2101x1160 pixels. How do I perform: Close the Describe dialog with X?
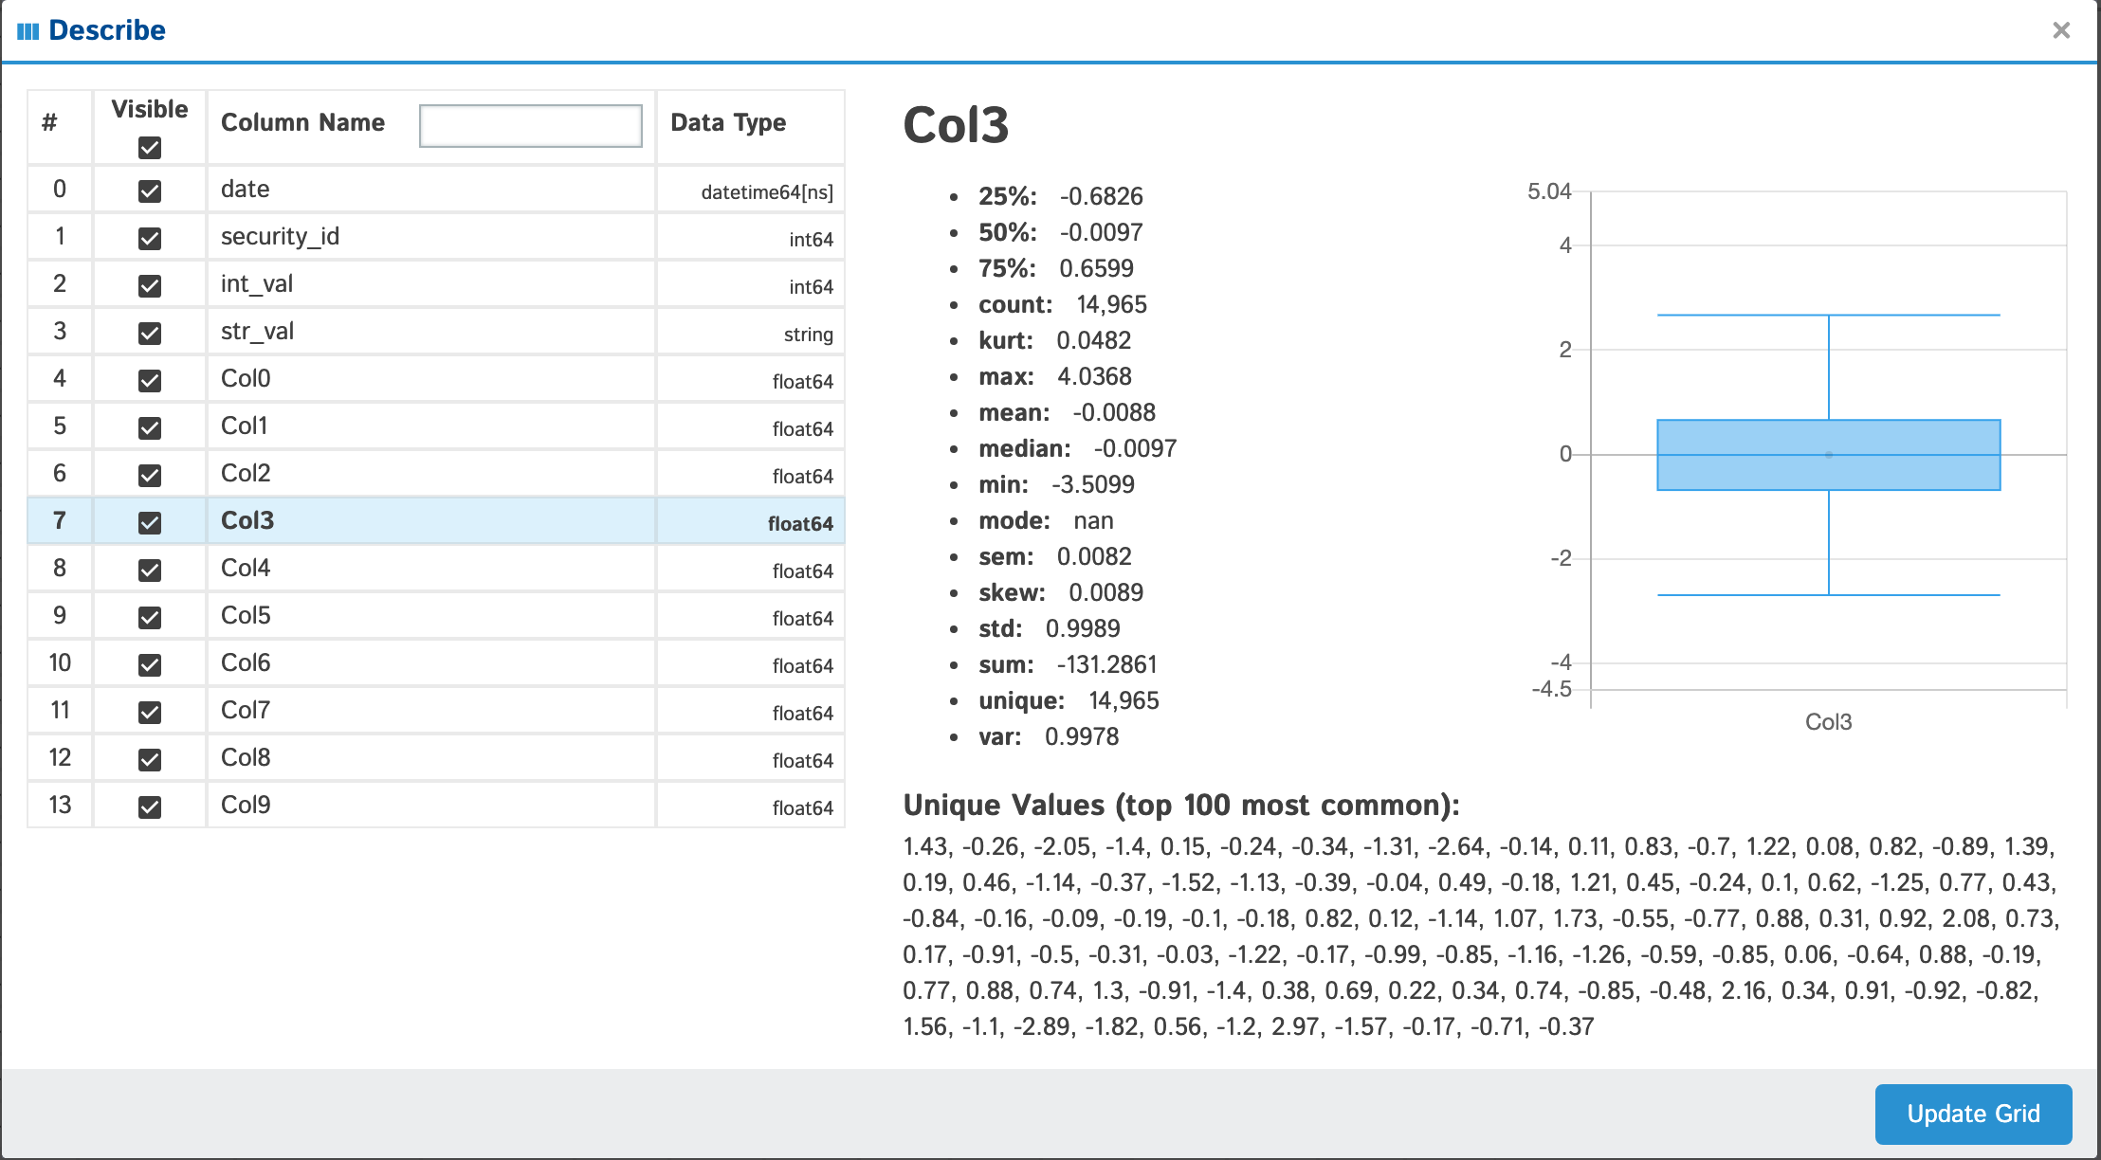point(2060,30)
